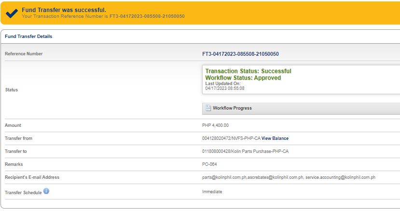
Task: Open the View Balance link
Action: [275, 138]
